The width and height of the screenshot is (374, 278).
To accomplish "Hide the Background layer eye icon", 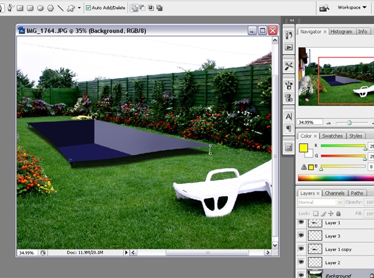I will point(301,275).
